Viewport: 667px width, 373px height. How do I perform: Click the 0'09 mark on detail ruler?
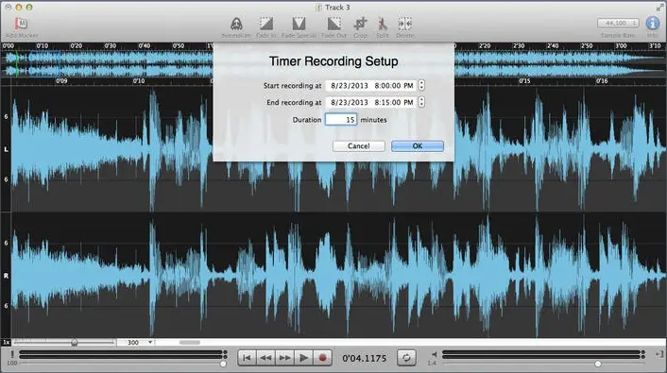[x=61, y=81]
